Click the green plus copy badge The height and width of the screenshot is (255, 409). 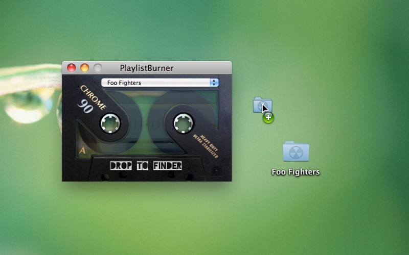(x=268, y=118)
